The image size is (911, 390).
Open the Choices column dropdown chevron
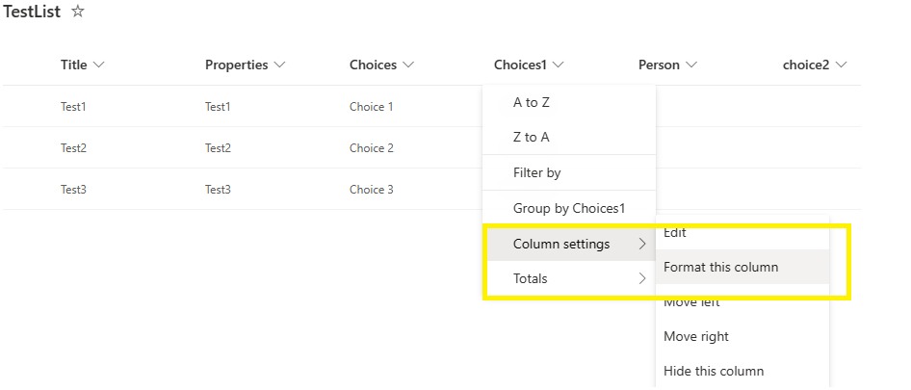[408, 65]
